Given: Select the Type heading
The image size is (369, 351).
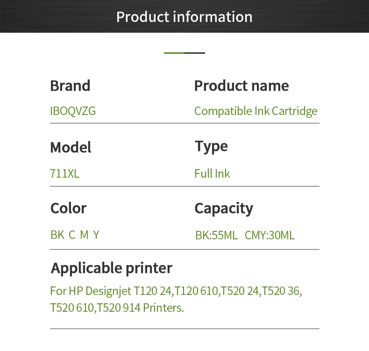Looking at the screenshot, I should click(x=211, y=146).
